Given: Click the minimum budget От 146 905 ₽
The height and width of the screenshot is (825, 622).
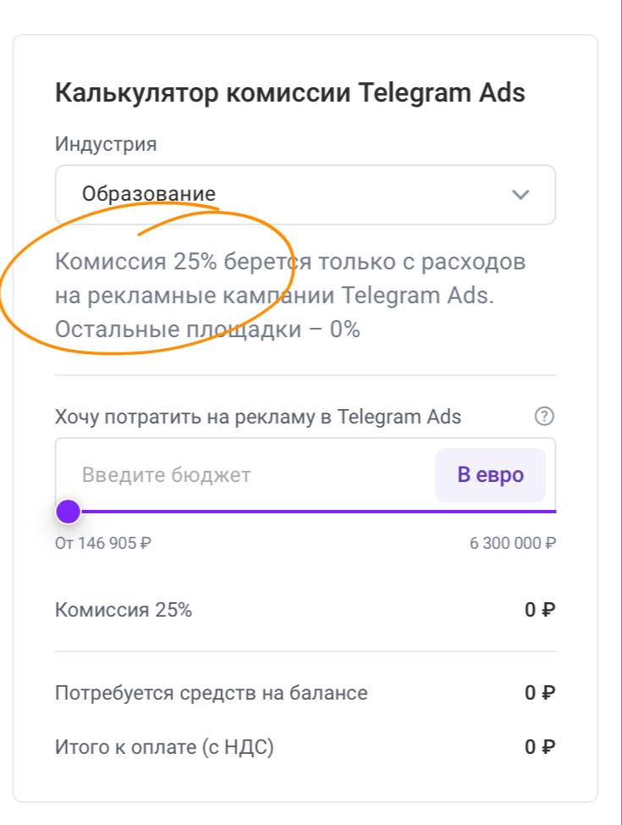Looking at the screenshot, I should coord(102,543).
